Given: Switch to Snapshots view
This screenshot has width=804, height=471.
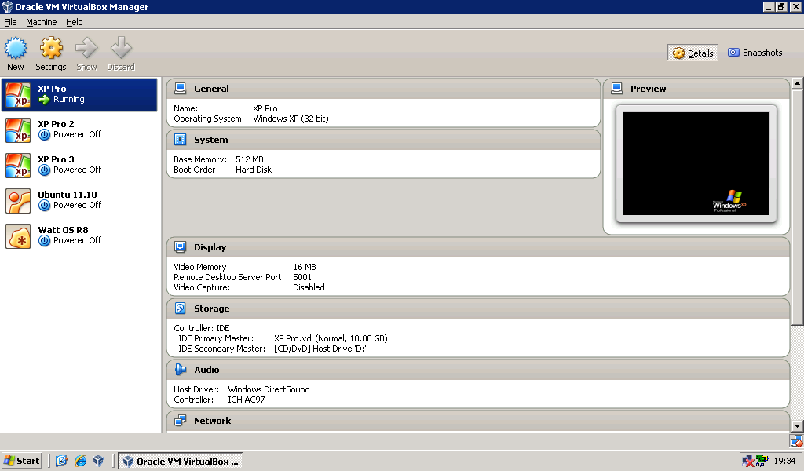Looking at the screenshot, I should point(755,53).
